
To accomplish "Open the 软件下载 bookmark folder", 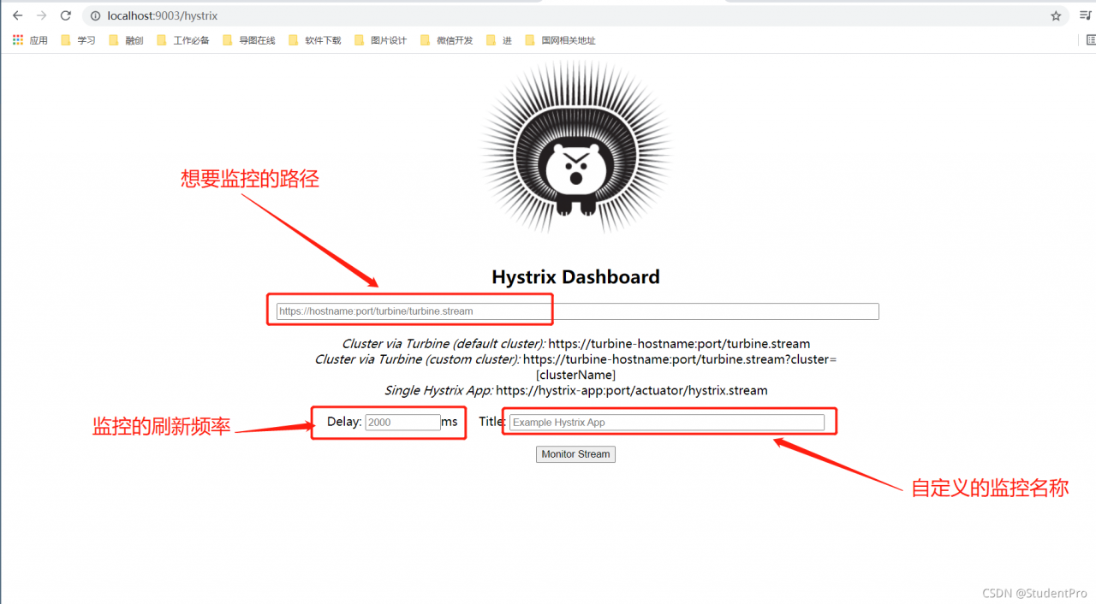I will 314,40.
